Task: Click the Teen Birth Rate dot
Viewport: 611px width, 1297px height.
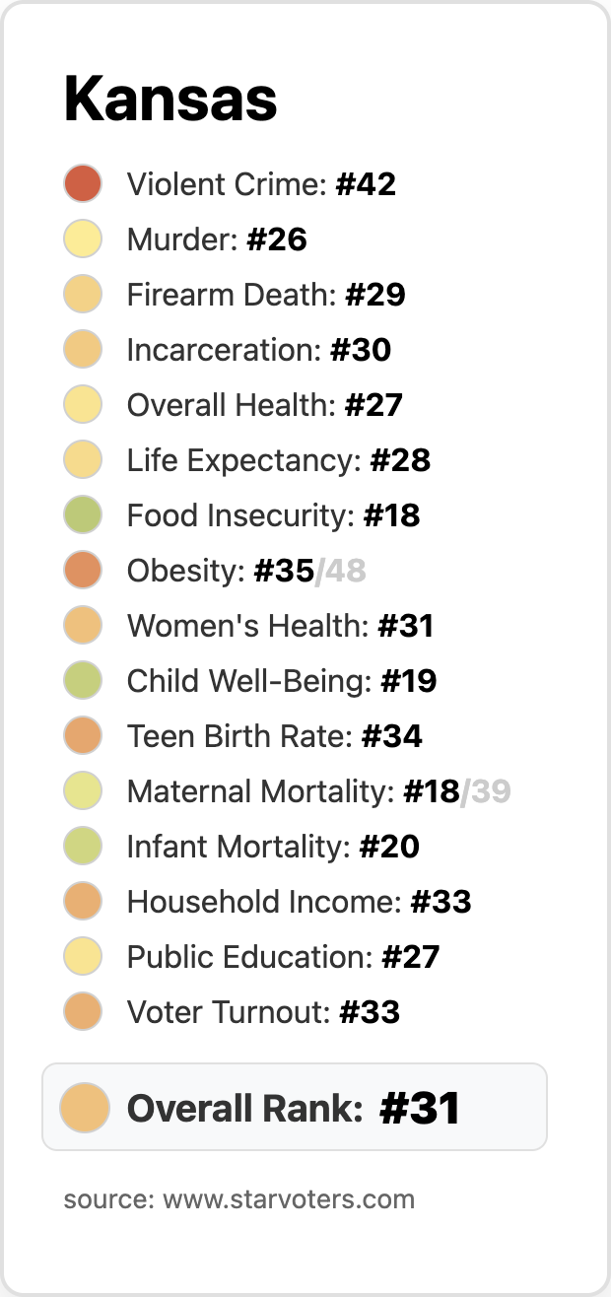Action: click(83, 736)
